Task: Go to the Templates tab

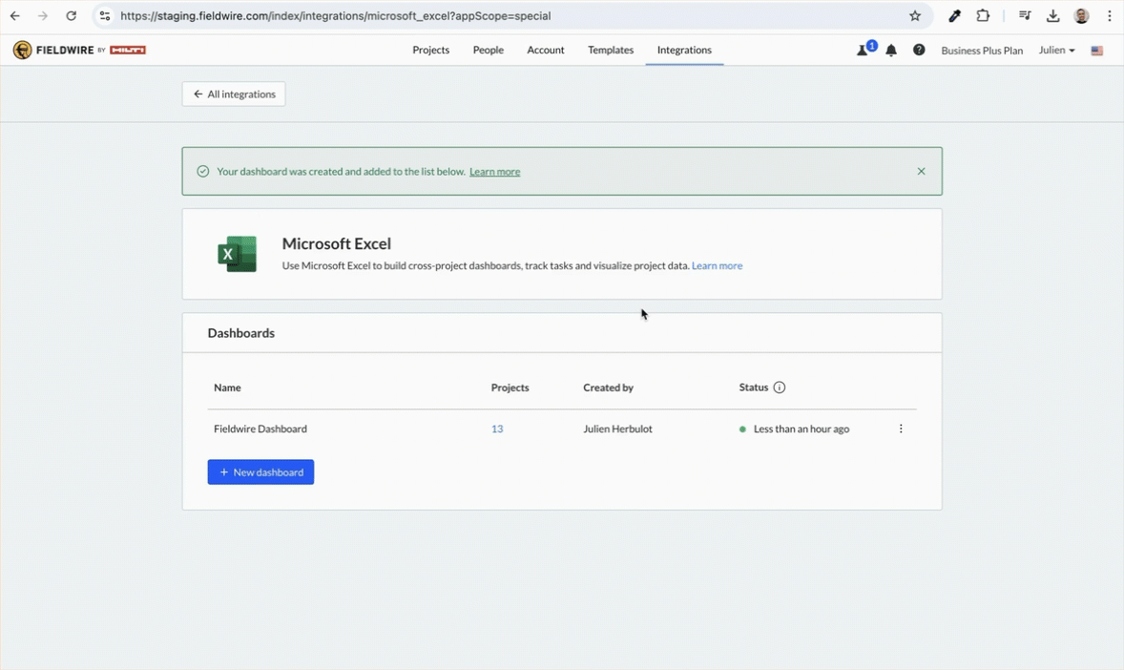Action: (x=611, y=50)
